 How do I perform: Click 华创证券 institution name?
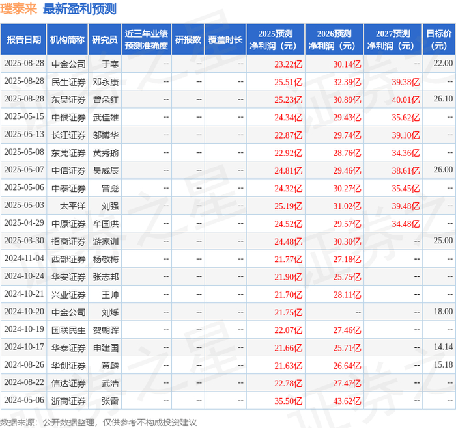(x=68, y=366)
